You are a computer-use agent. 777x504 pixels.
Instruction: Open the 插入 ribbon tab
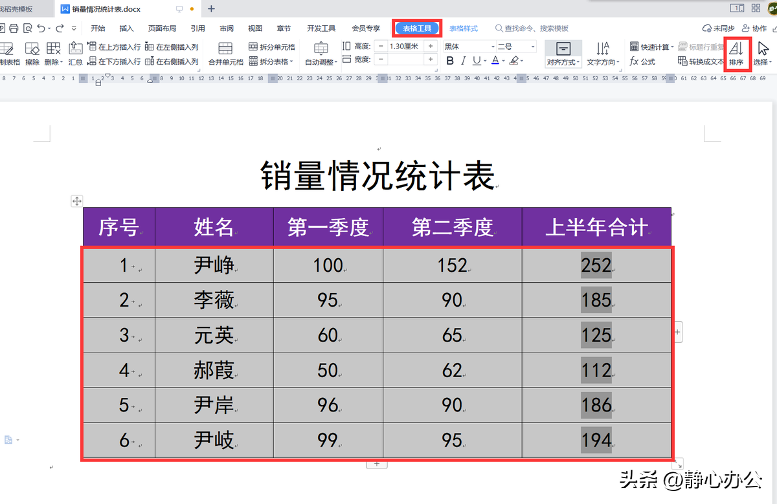pyautogui.click(x=127, y=28)
